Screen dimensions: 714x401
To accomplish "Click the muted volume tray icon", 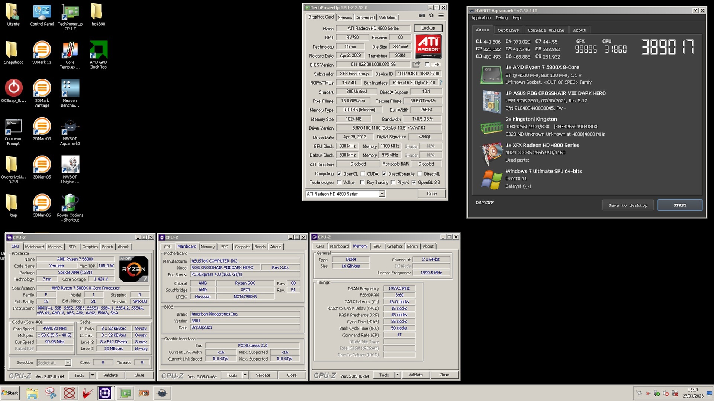I will tap(666, 393).
